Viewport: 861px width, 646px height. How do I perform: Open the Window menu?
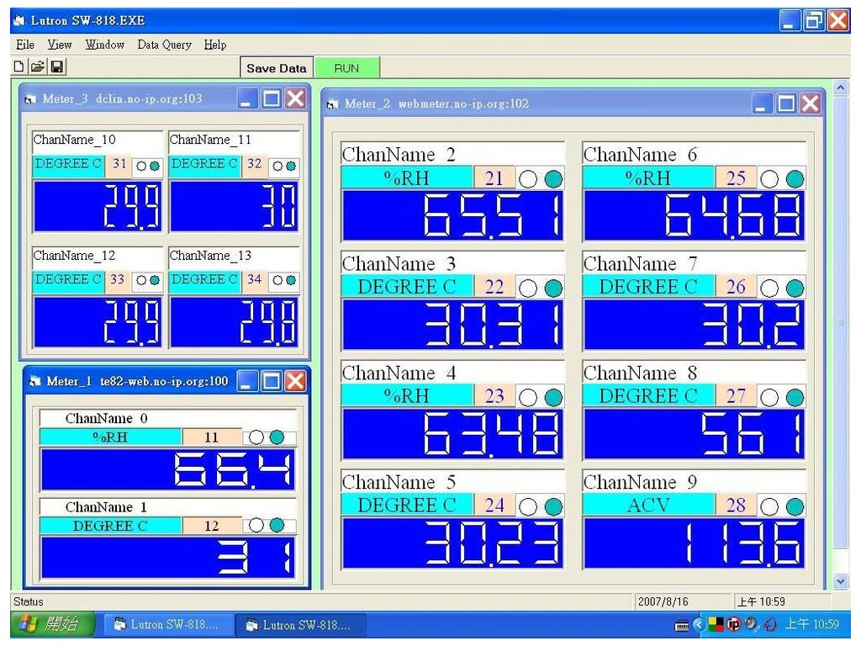click(x=104, y=45)
